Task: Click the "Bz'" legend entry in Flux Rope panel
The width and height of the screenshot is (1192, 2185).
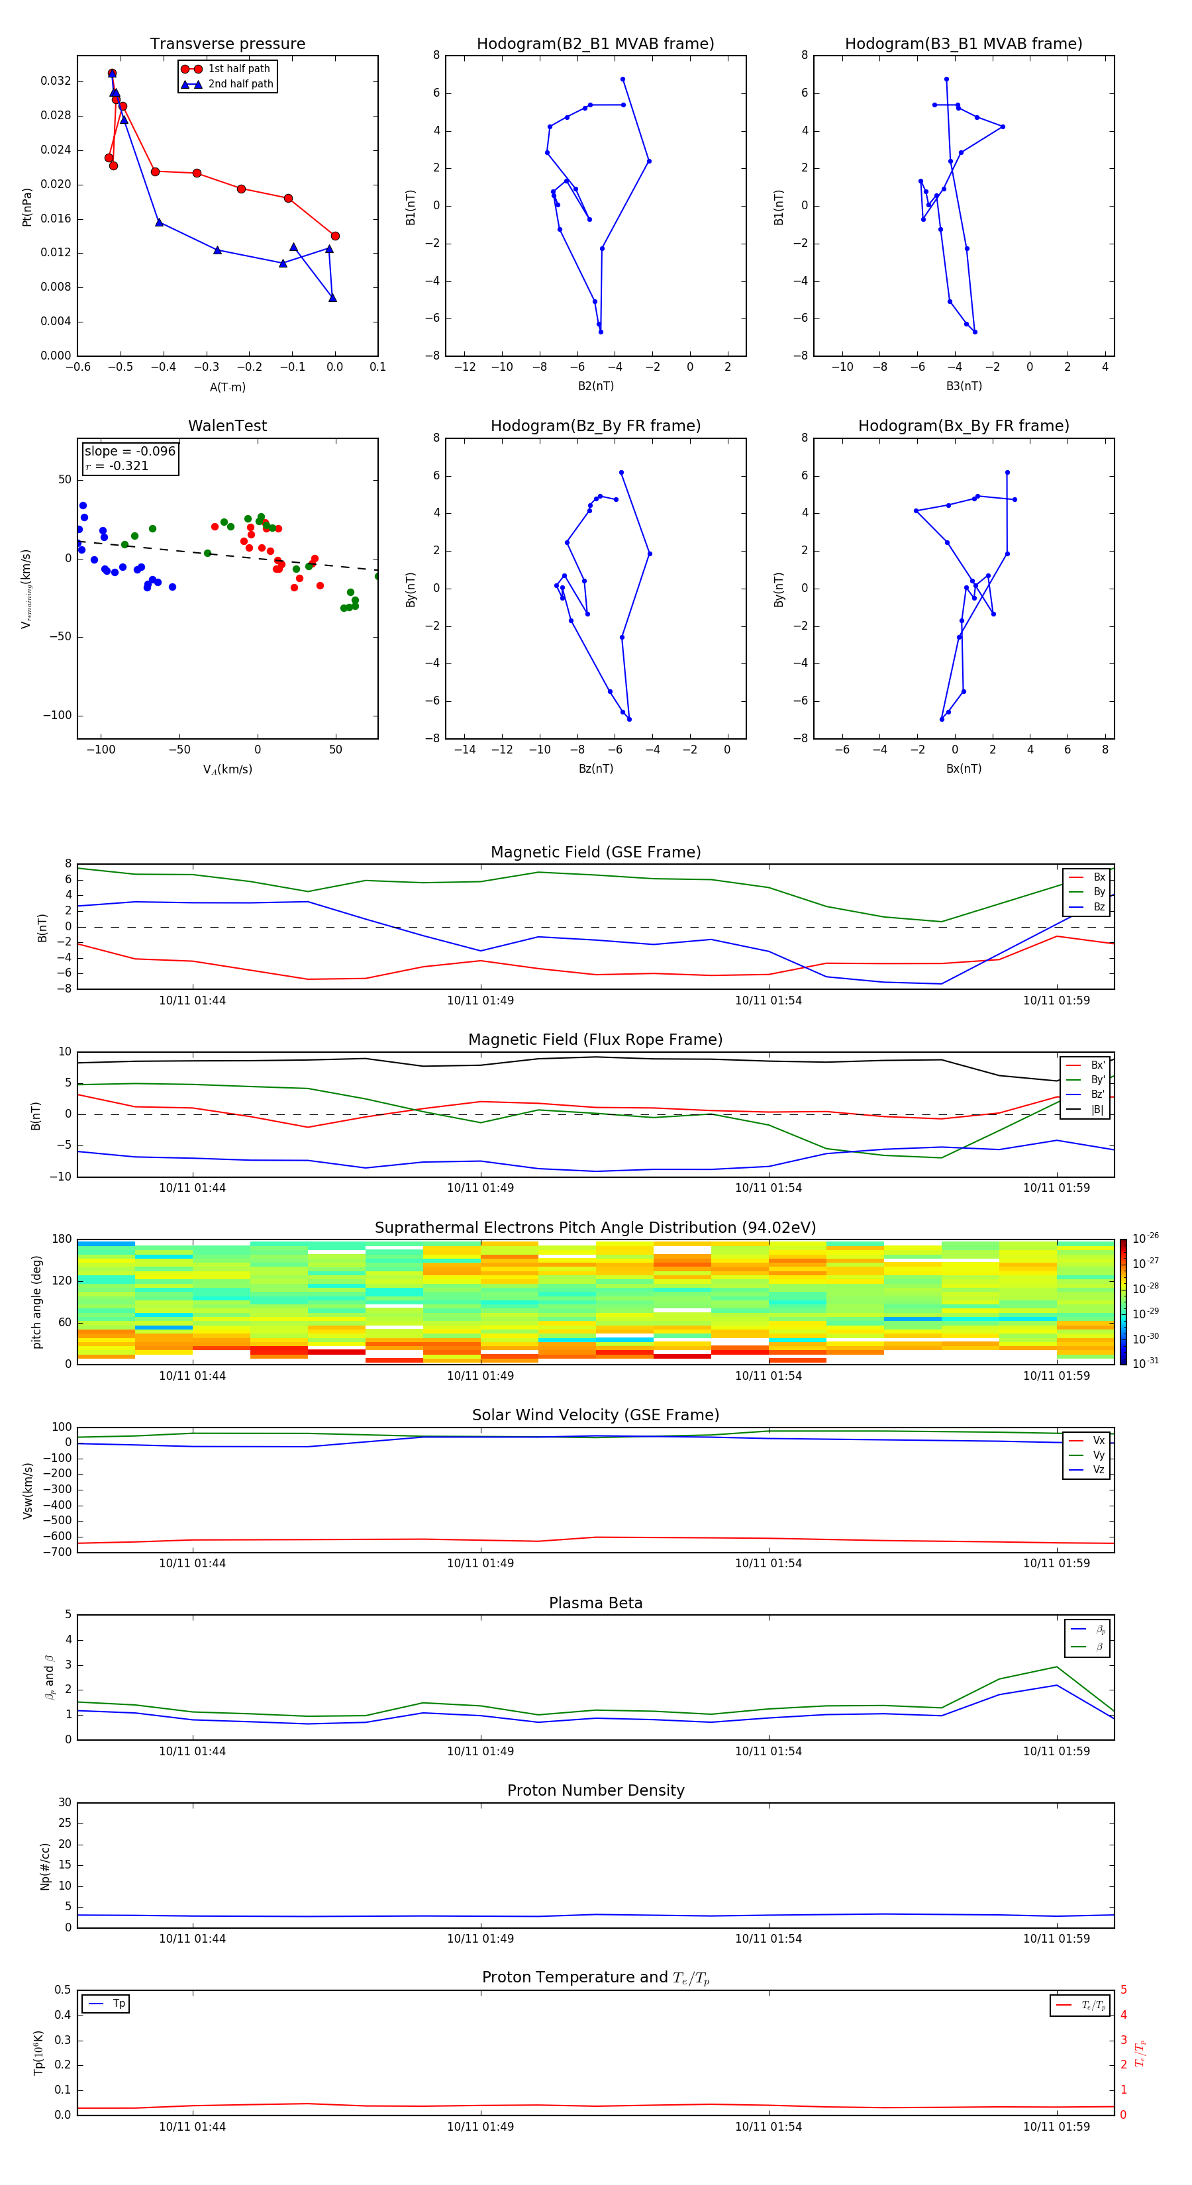Action: pyautogui.click(x=1085, y=1094)
